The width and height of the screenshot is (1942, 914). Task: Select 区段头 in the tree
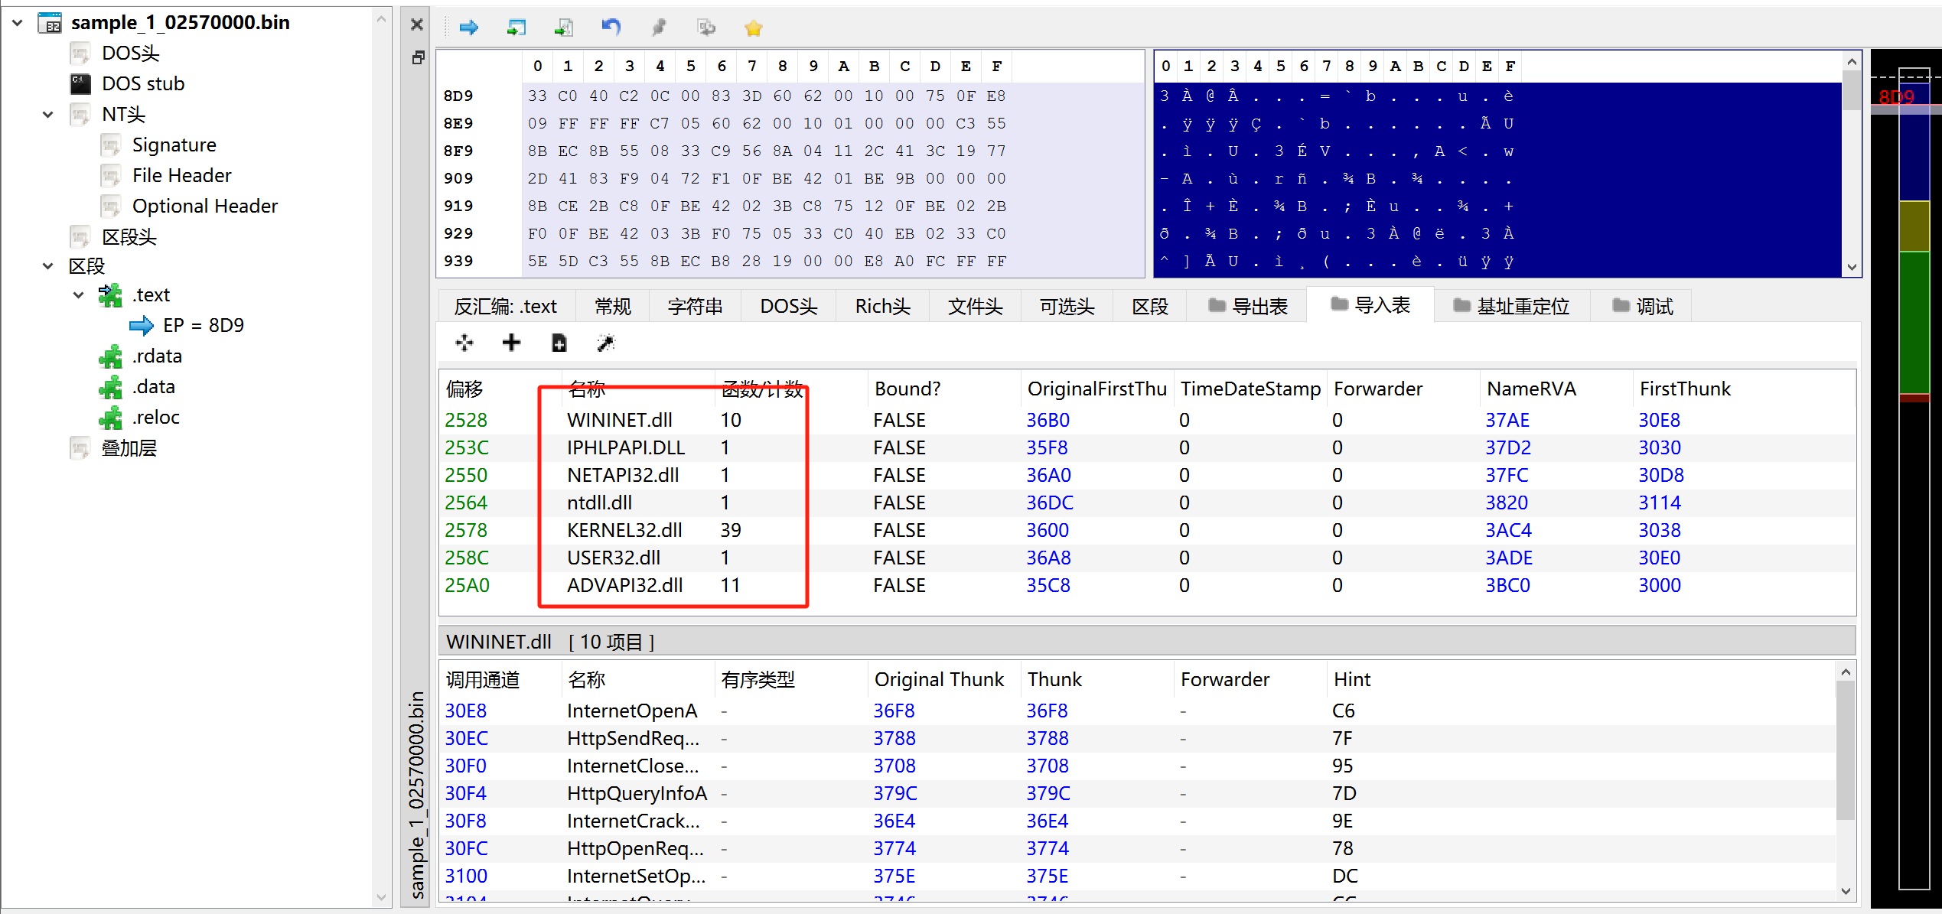(129, 237)
